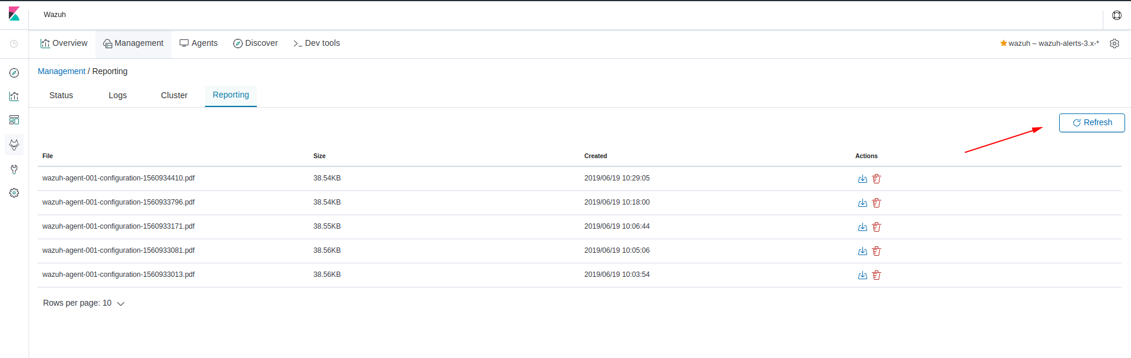Delete the wazuh-agent-001-configuration-1560933013.pdf report
The image size is (1131, 358).
tap(877, 275)
